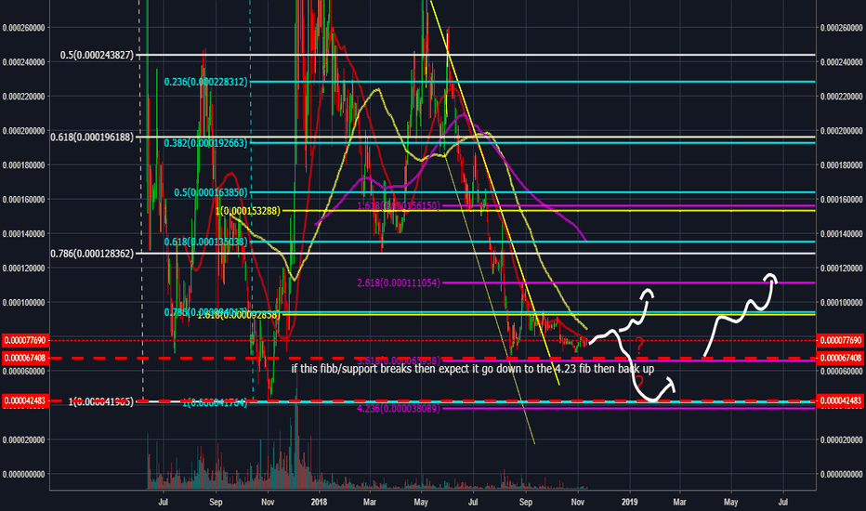The height and width of the screenshot is (511, 866).
Task: Select the magenta 4.236(0.000038089) extension label
Action: (399, 409)
